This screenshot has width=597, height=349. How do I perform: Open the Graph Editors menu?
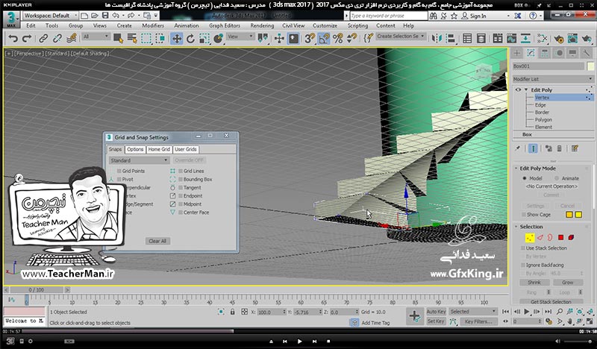click(225, 25)
